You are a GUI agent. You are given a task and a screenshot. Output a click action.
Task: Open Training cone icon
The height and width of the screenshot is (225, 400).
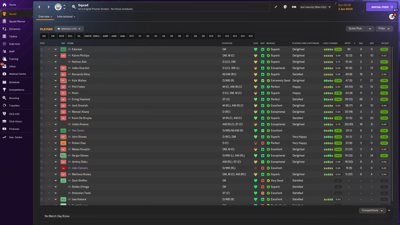tap(4, 59)
